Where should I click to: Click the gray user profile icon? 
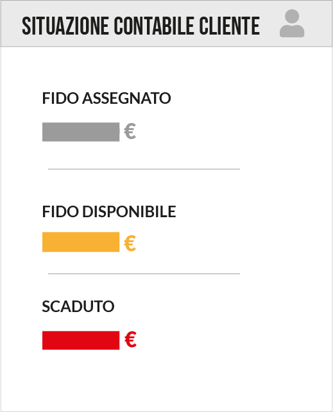(x=292, y=23)
